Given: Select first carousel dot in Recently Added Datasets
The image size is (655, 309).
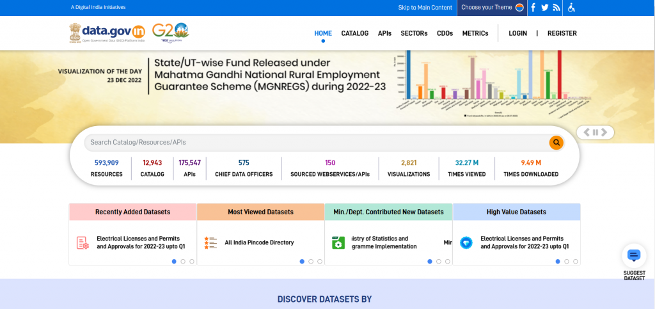Looking at the screenshot, I should (x=174, y=262).
